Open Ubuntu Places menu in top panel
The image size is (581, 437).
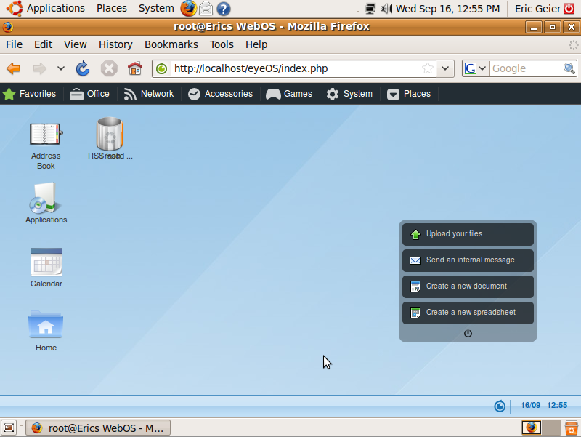tap(112, 8)
